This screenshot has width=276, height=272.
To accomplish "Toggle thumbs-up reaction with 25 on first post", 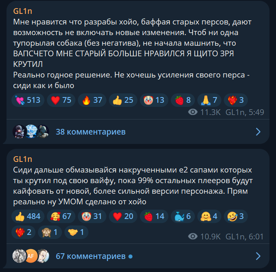I will (123, 100).
